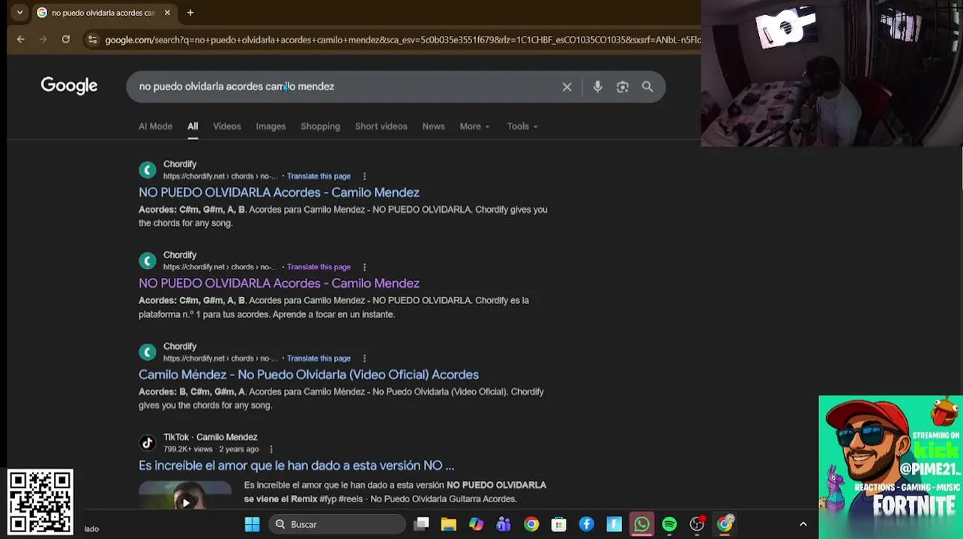The image size is (963, 539).
Task: Translate this page for third Chordify result
Action: click(319, 359)
